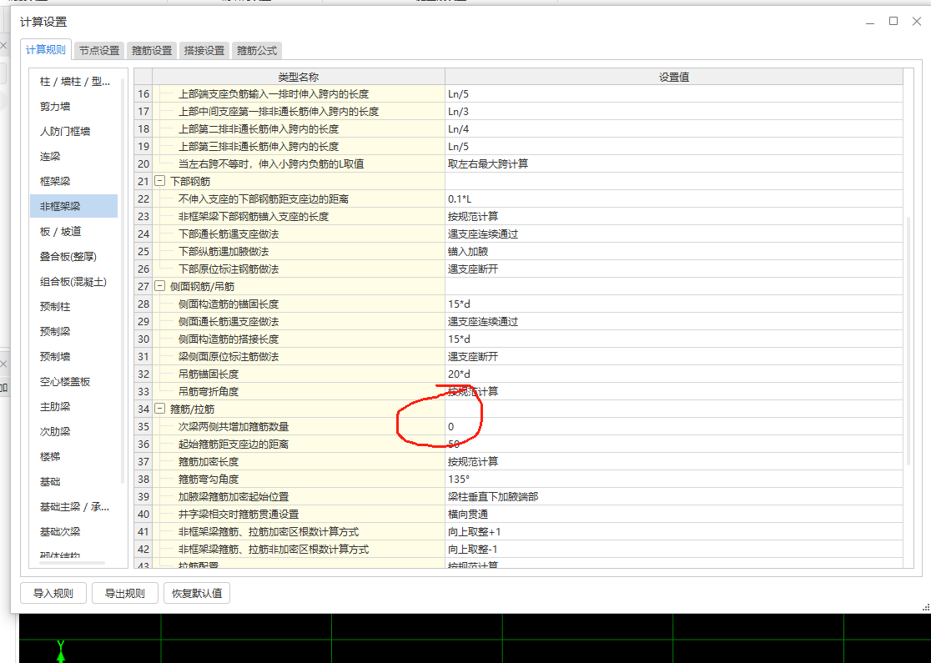Open the 箍筋设置 tab
This screenshot has height=663, width=931.
pyautogui.click(x=151, y=50)
